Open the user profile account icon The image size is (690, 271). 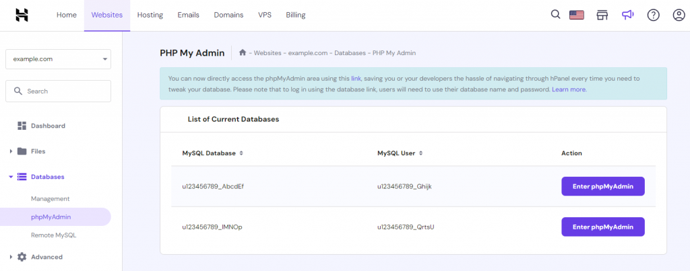coord(678,15)
